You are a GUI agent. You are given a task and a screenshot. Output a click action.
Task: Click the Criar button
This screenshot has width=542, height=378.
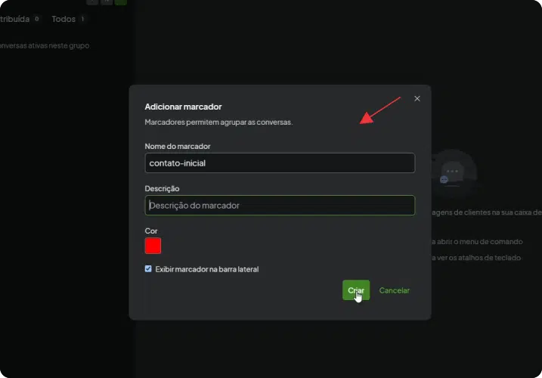(356, 290)
